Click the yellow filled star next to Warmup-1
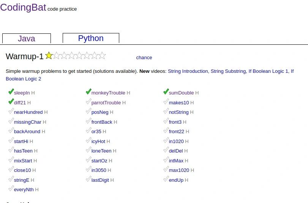This screenshot has height=203, width=308. (49, 55)
